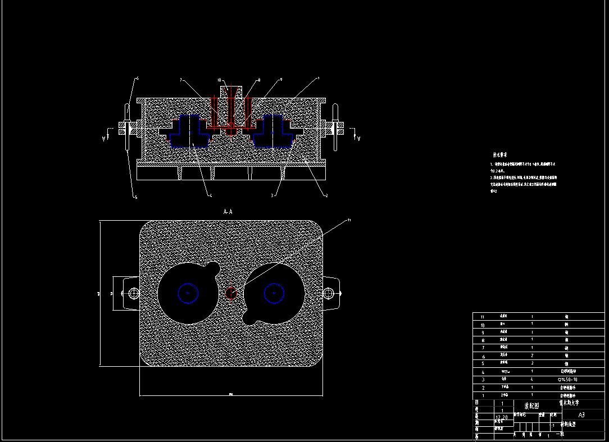Pick callout number 9 in the section view
This screenshot has width=609, height=442.
click(x=281, y=80)
